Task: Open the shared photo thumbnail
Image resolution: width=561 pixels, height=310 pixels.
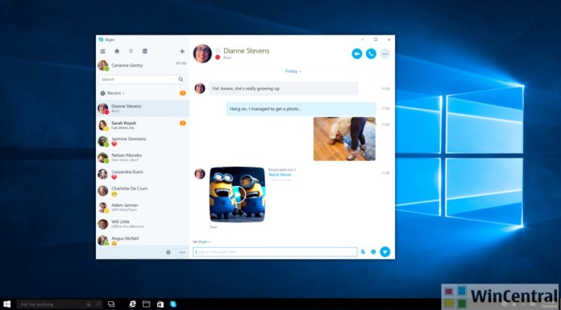Action: point(344,138)
